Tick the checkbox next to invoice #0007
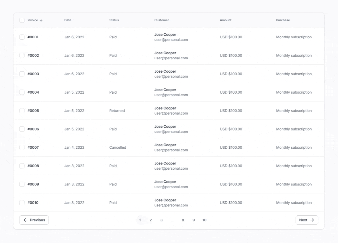The image size is (338, 243). coord(22,148)
